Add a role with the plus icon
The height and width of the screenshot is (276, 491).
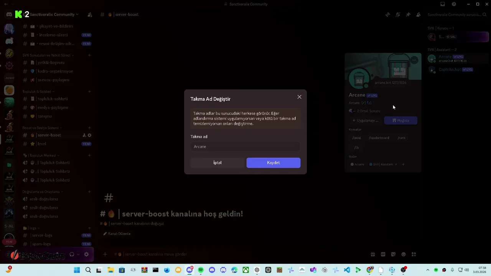(403, 164)
